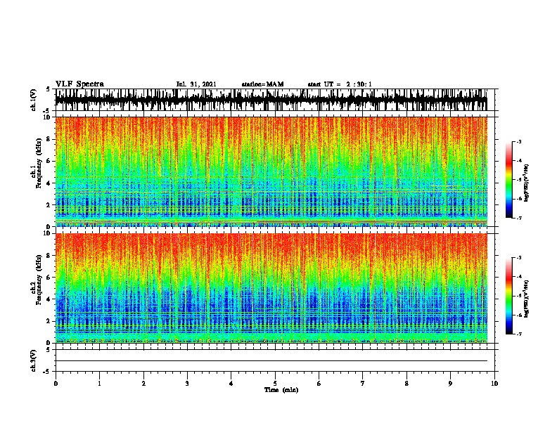The width and height of the screenshot is (557, 430).
Task: Click the date 'Jul. 31, 2021'
Action: pos(196,84)
